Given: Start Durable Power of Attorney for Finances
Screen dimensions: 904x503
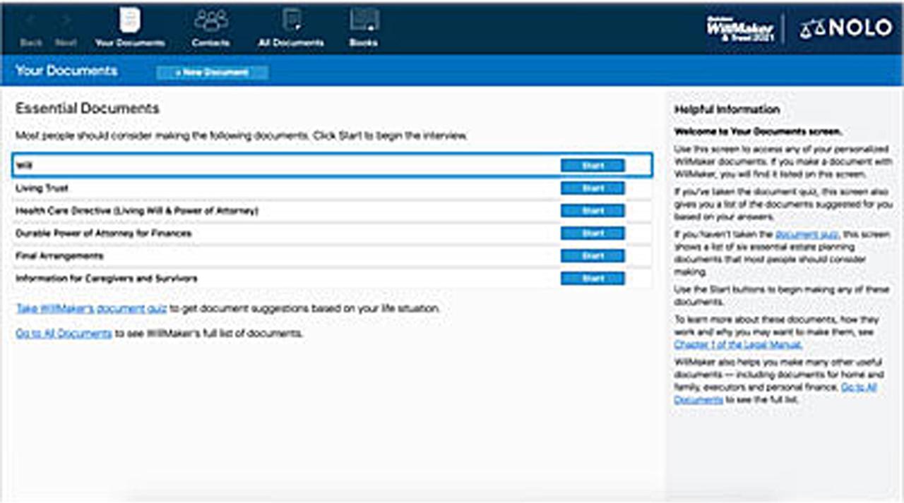Looking at the screenshot, I should (593, 234).
